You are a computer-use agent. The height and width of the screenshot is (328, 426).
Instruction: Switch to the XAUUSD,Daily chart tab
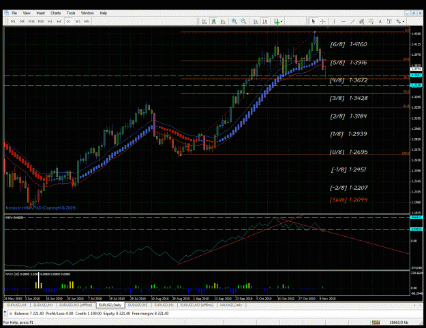click(231, 306)
